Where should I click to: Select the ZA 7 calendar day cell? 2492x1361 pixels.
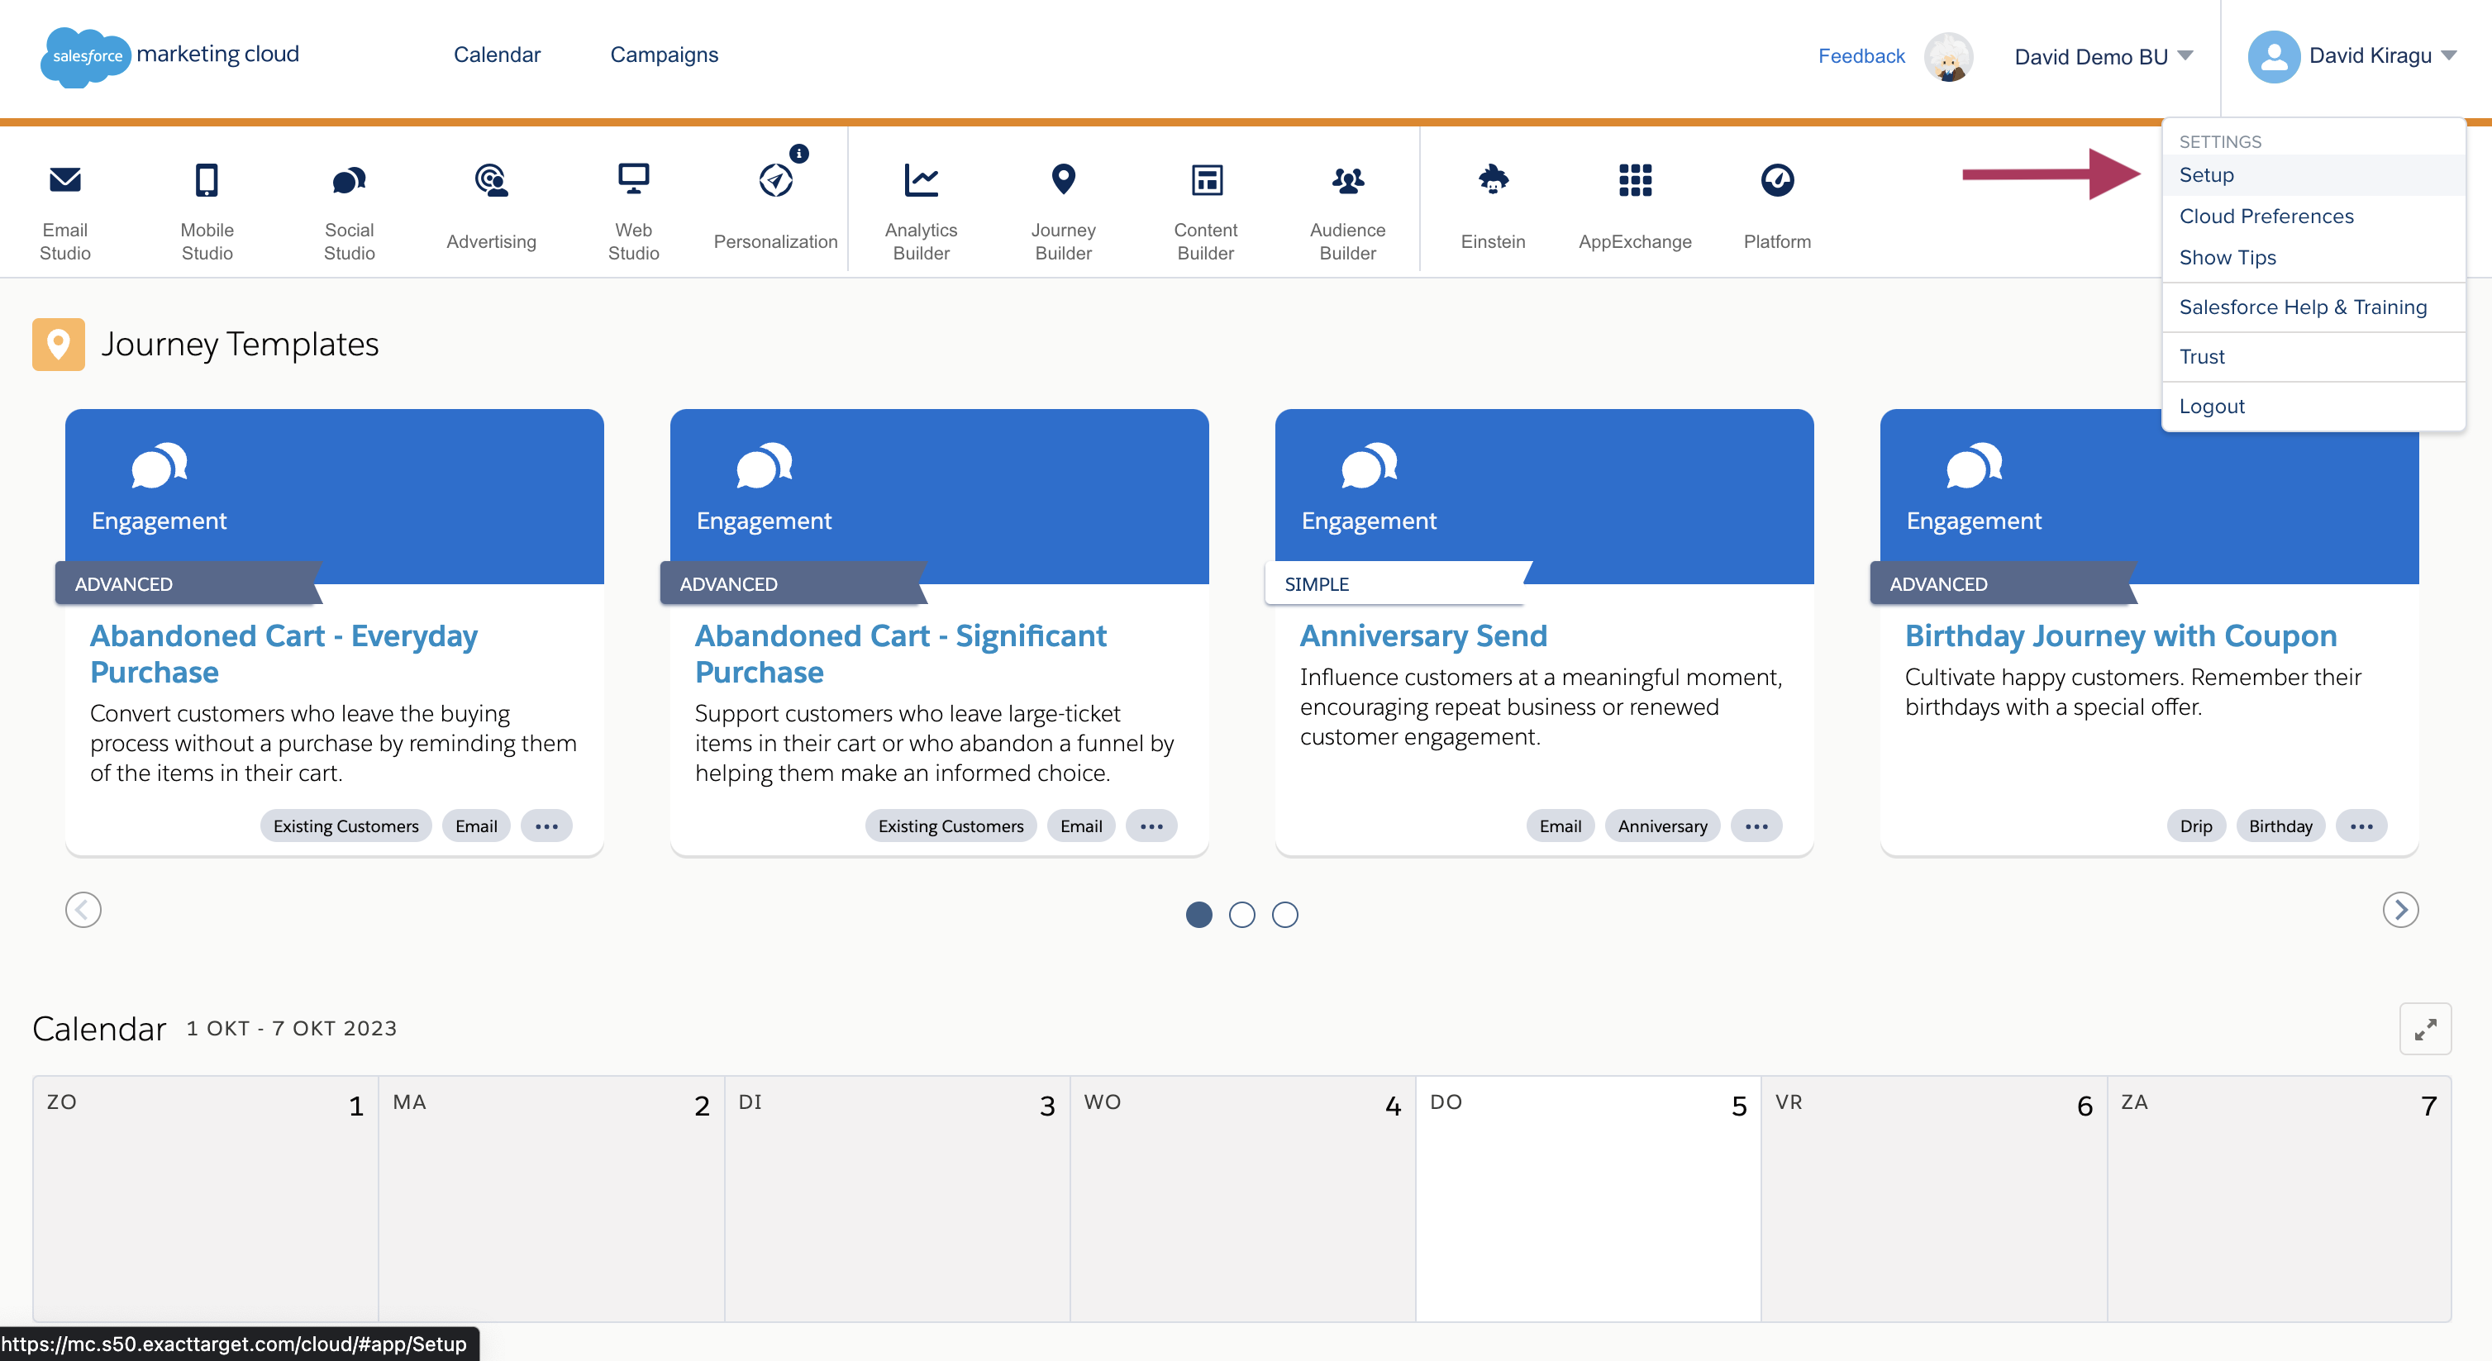(2280, 1198)
